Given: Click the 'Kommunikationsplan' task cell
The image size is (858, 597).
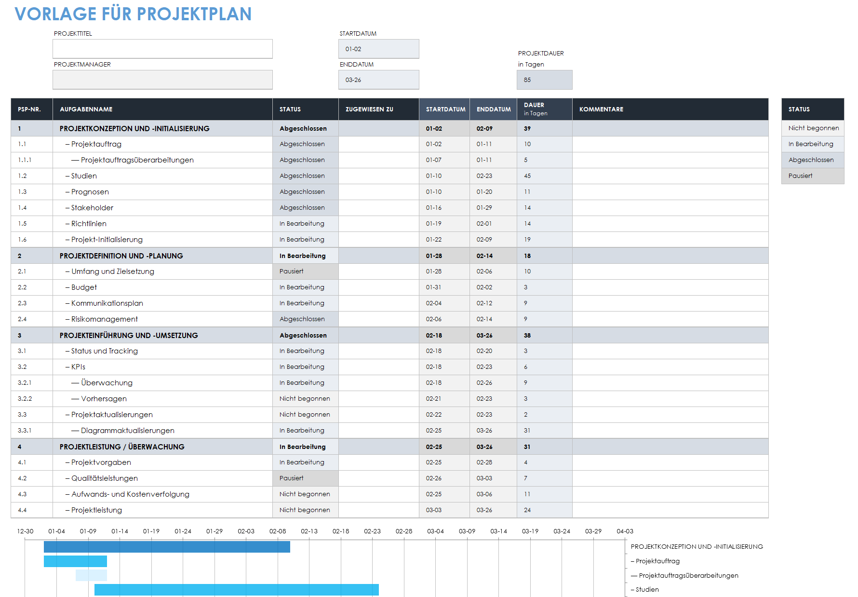Looking at the screenshot, I should point(162,303).
